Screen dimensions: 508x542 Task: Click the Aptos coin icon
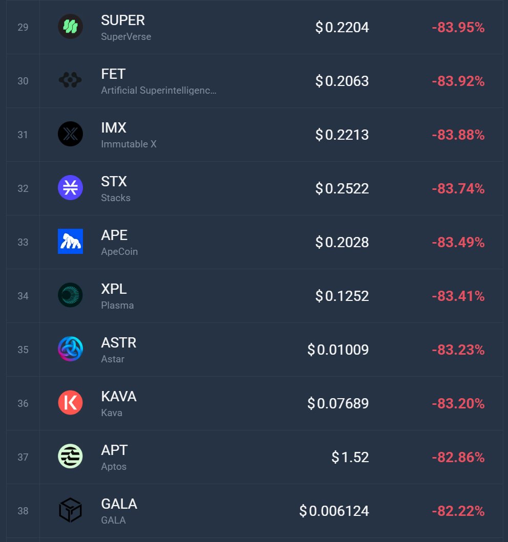click(70, 457)
